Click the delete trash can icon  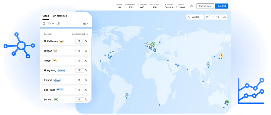click(x=67, y=24)
